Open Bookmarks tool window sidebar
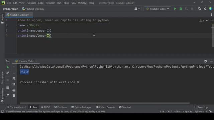This screenshot has height=120, width=214. 2,95
